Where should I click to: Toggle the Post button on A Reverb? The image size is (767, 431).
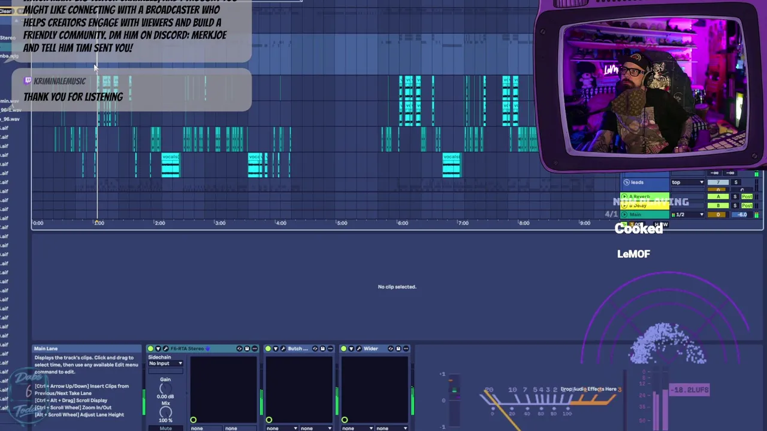click(747, 196)
